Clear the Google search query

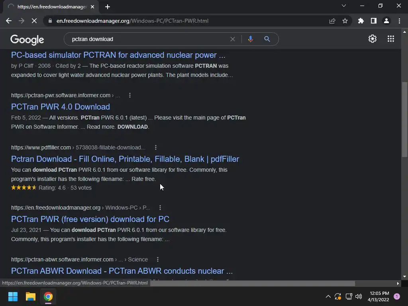tap(233, 39)
